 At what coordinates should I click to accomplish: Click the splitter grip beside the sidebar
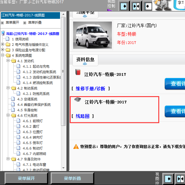tap(68, 91)
